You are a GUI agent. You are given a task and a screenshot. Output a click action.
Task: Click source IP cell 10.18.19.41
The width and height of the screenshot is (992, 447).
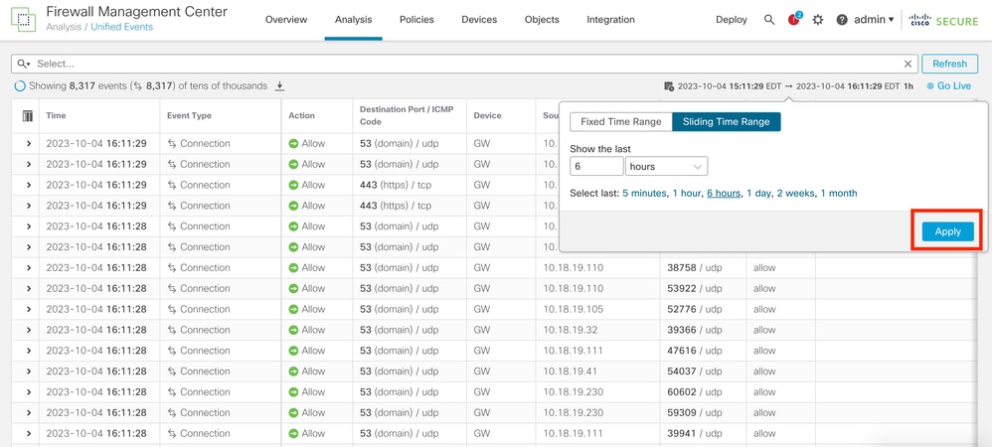pyautogui.click(x=570, y=372)
